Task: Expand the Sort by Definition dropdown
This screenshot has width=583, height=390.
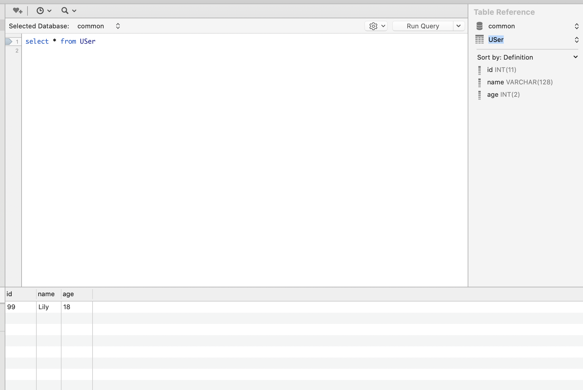Action: click(x=575, y=57)
